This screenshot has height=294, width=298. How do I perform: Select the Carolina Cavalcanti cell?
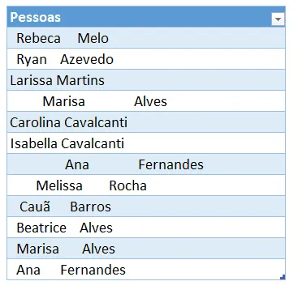pos(146,122)
